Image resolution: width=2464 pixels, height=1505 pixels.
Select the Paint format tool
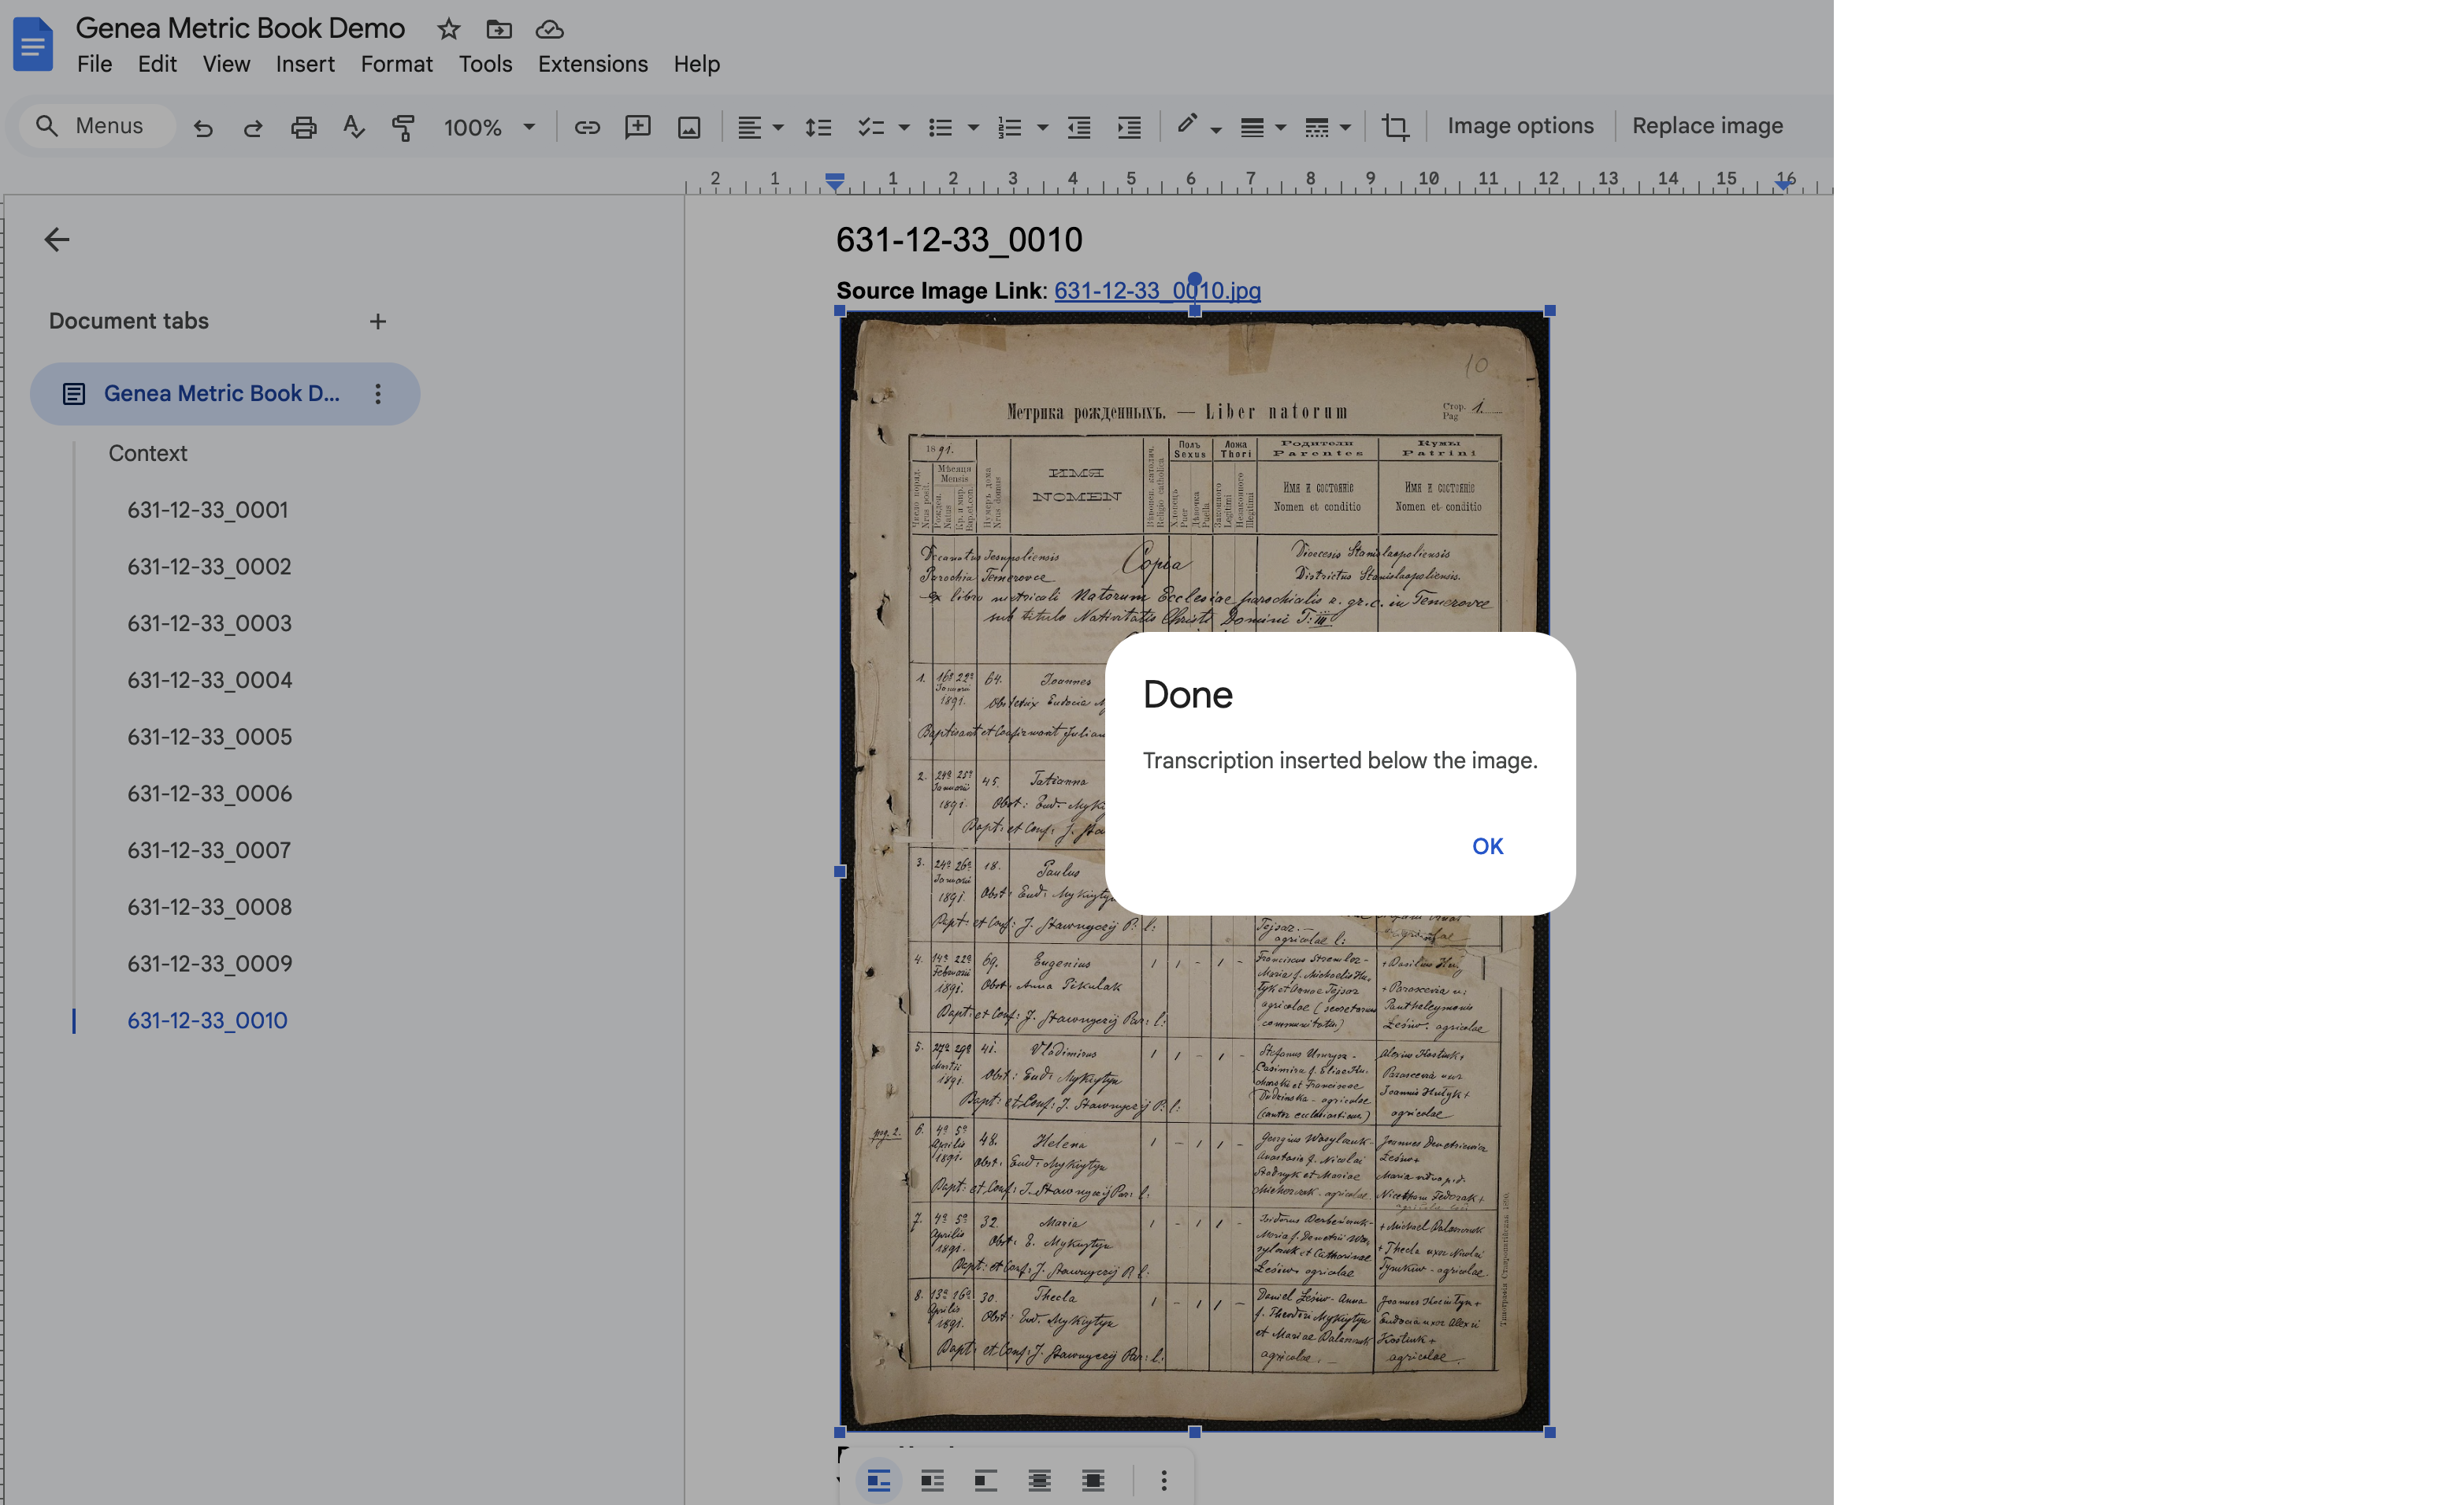point(403,126)
